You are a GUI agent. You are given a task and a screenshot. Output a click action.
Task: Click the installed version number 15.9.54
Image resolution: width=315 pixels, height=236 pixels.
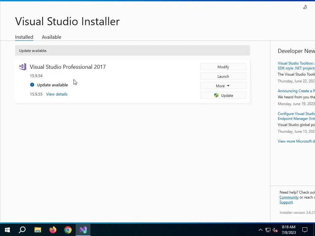point(36,76)
